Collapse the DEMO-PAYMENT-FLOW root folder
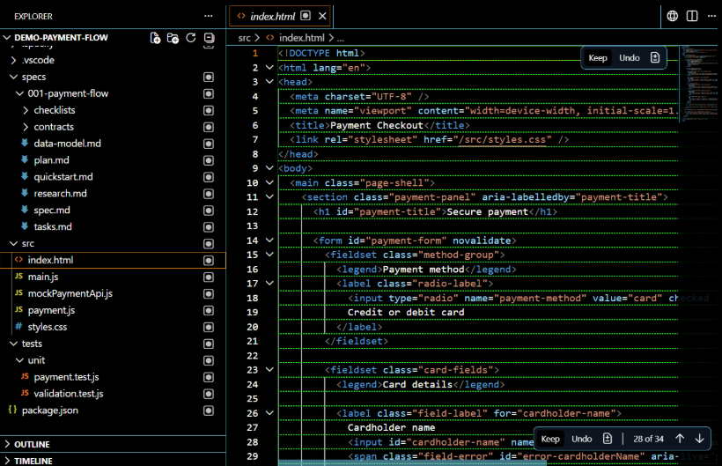 click(7, 37)
